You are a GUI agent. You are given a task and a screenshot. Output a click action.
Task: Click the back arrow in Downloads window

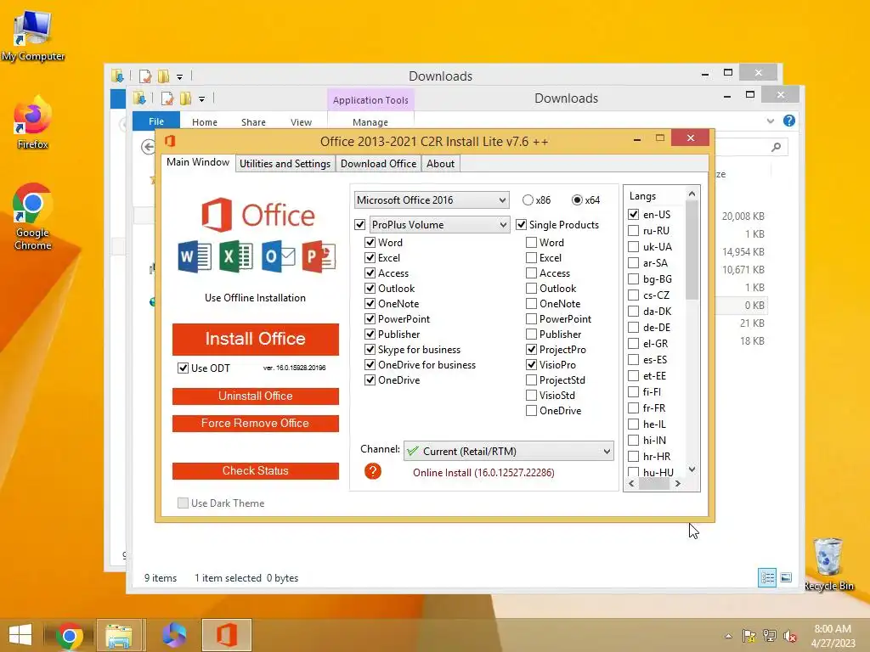[x=148, y=147]
